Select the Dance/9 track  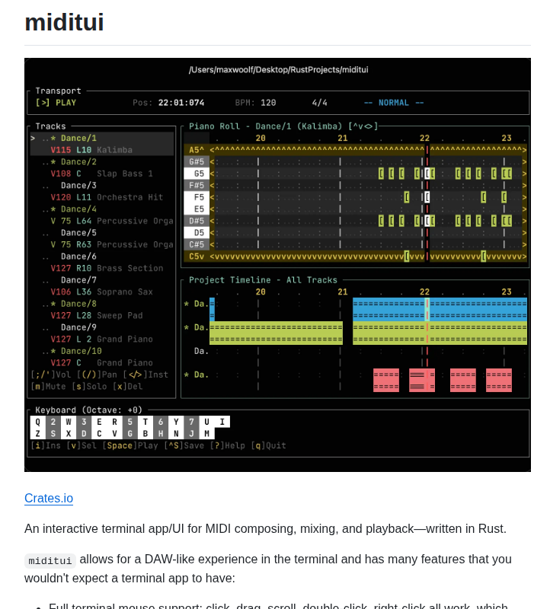78,328
